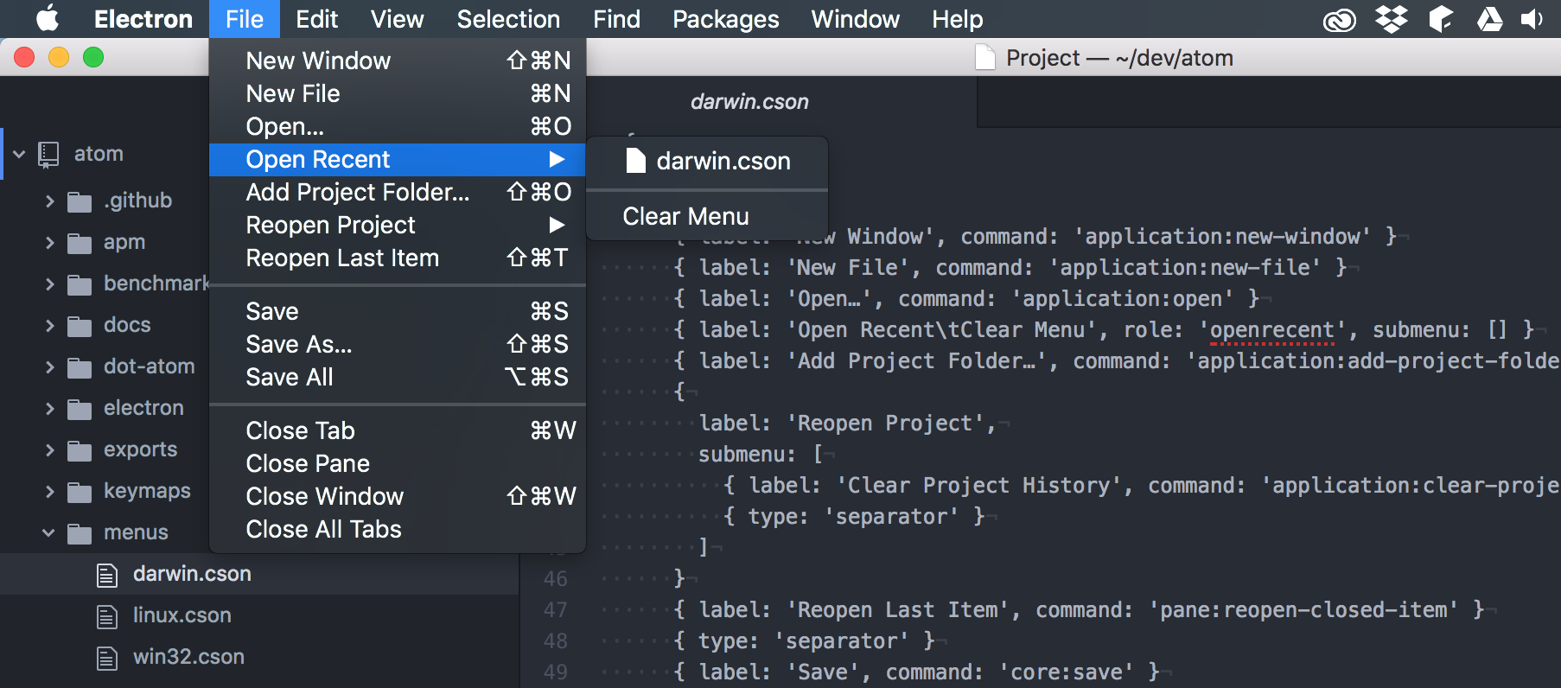Click Clear Menu in recent submenu
Image resolution: width=1561 pixels, height=688 pixels.
pos(707,216)
